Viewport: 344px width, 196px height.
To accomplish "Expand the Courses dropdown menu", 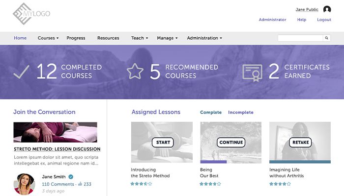I will pyautogui.click(x=48, y=38).
